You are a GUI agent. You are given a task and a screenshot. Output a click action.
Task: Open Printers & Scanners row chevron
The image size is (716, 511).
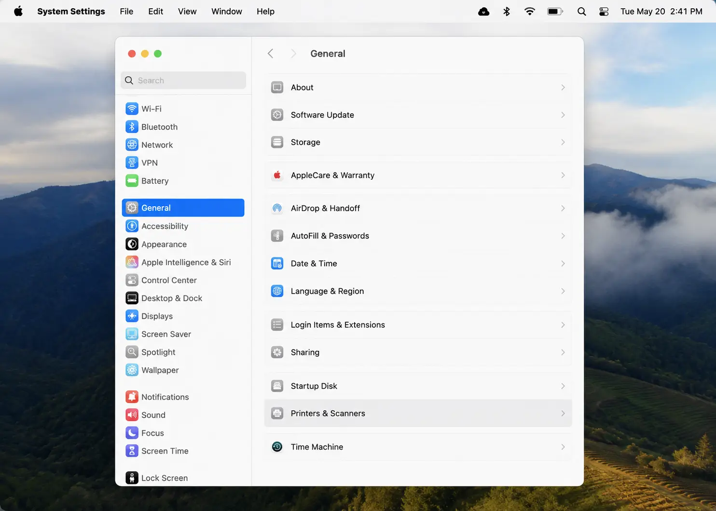coord(563,414)
